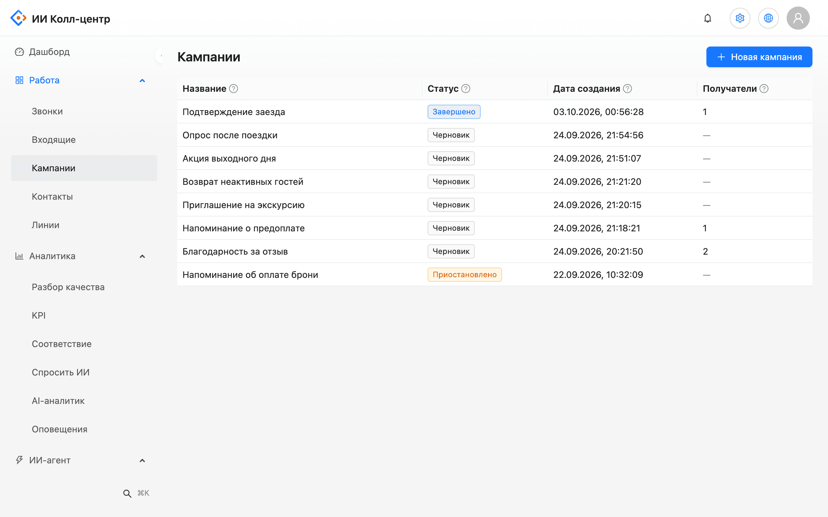Open the user profile avatar
The image size is (828, 517).
coord(798,18)
